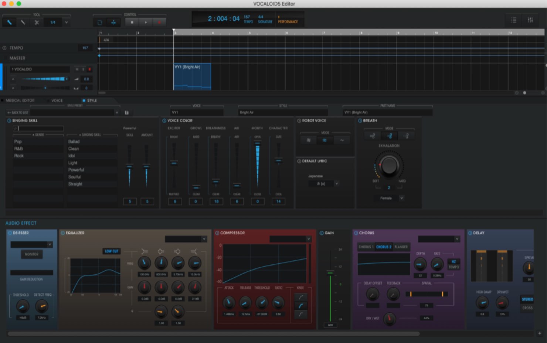Image resolution: width=547 pixels, height=343 pixels.
Task: Click the Gain effect fader handle
Action: [x=330, y=273]
